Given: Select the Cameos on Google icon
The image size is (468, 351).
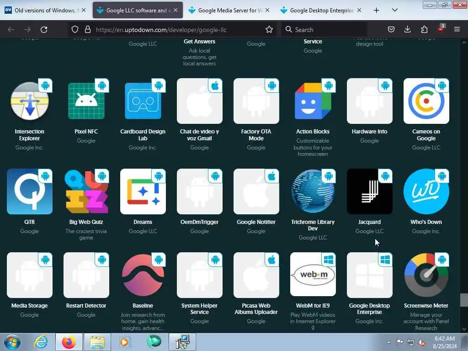Looking at the screenshot, I should point(426,101).
